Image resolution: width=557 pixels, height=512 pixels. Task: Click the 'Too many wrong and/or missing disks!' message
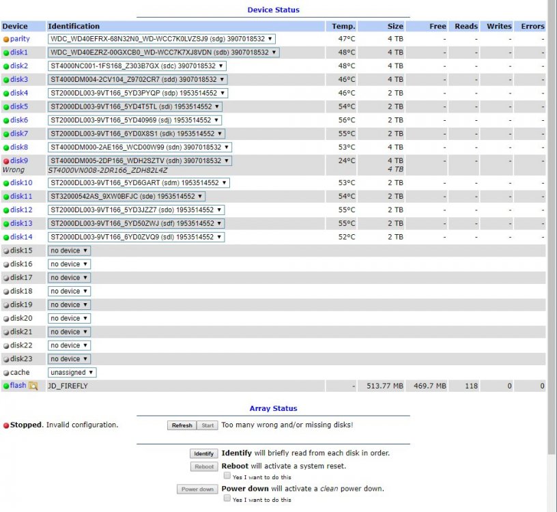[287, 425]
